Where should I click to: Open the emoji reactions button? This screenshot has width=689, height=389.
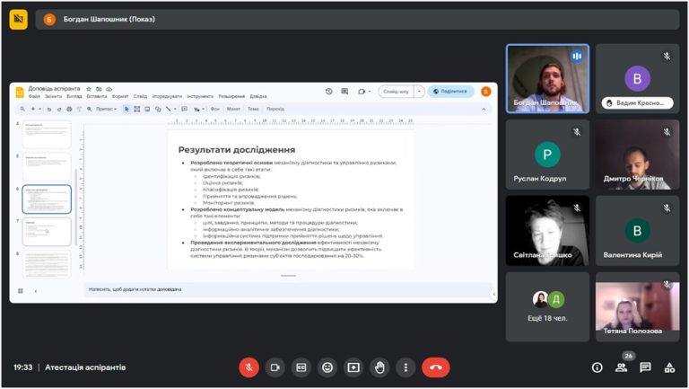point(327,367)
